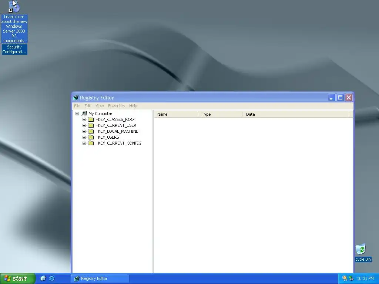Select the HKEY_USERS label

(x=107, y=137)
